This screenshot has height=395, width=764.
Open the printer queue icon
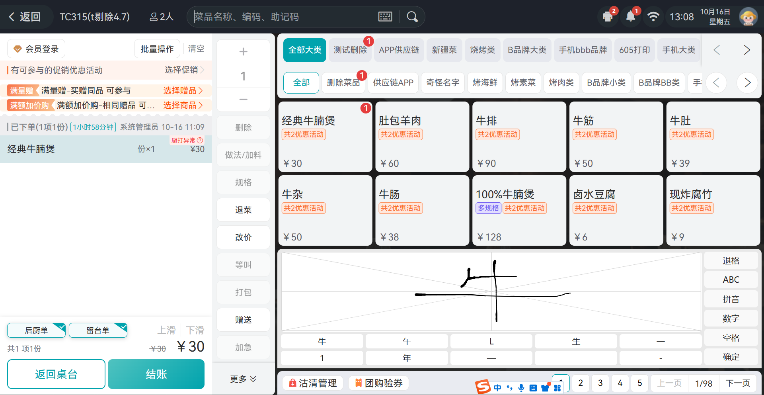(608, 17)
